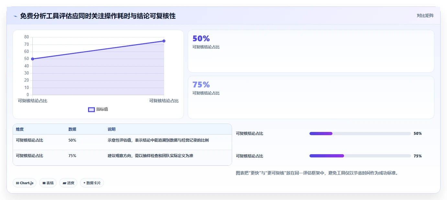
Task: Click the lightning icon beside the page title
Action: click(16, 16)
